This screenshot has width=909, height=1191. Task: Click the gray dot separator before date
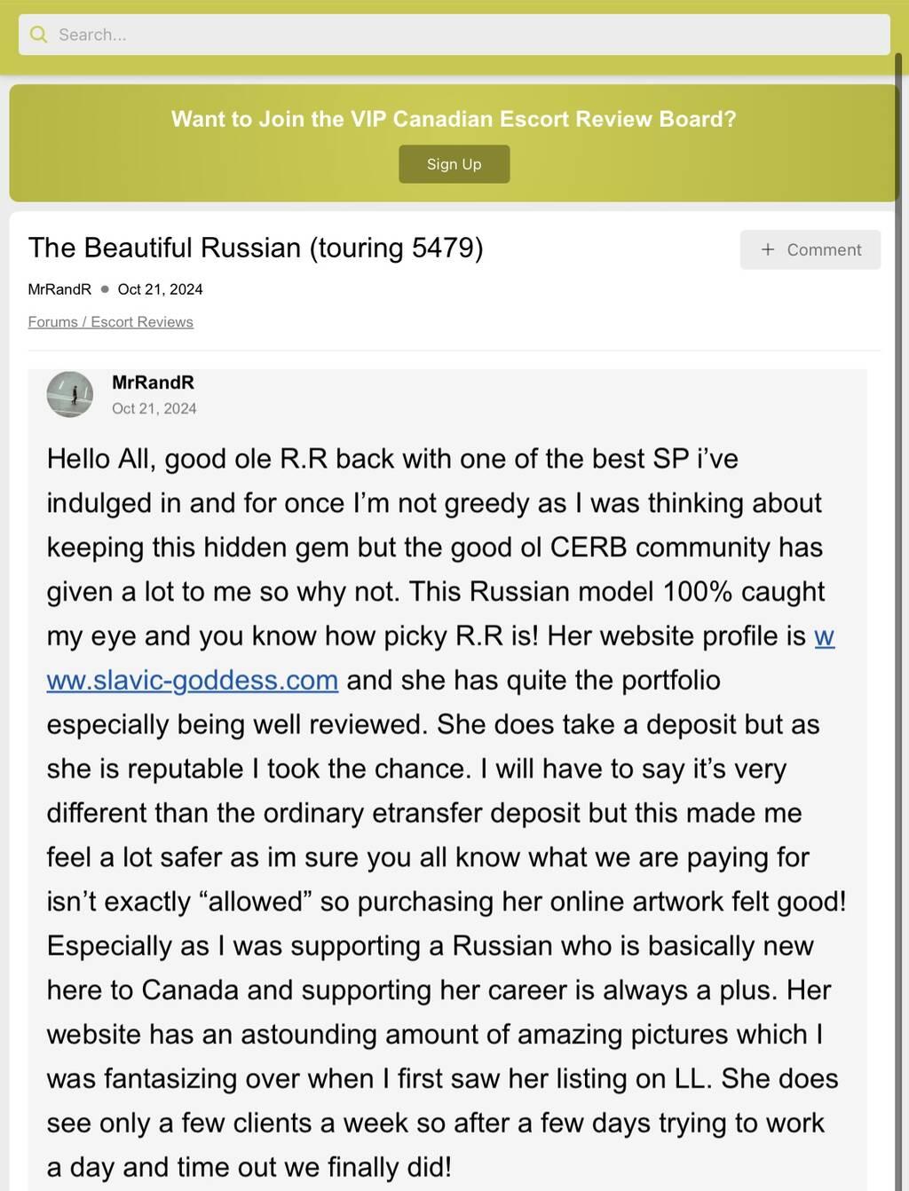point(105,289)
